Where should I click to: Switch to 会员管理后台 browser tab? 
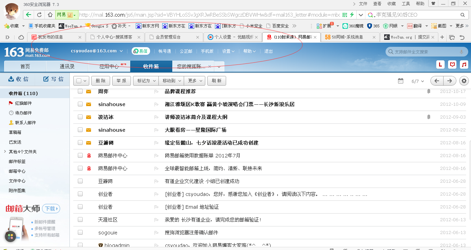(174, 37)
